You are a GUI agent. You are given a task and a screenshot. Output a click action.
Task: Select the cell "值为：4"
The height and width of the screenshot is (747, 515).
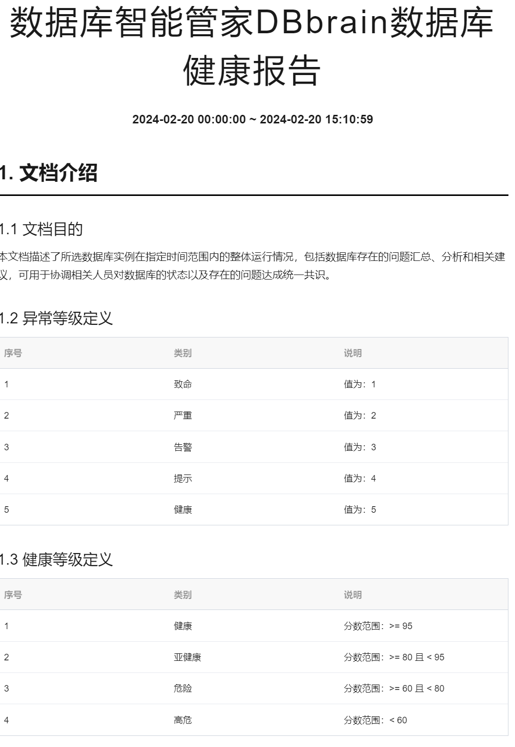tap(360, 479)
